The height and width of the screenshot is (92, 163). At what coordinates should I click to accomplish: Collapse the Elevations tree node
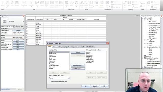pyautogui.click(x=145, y=47)
